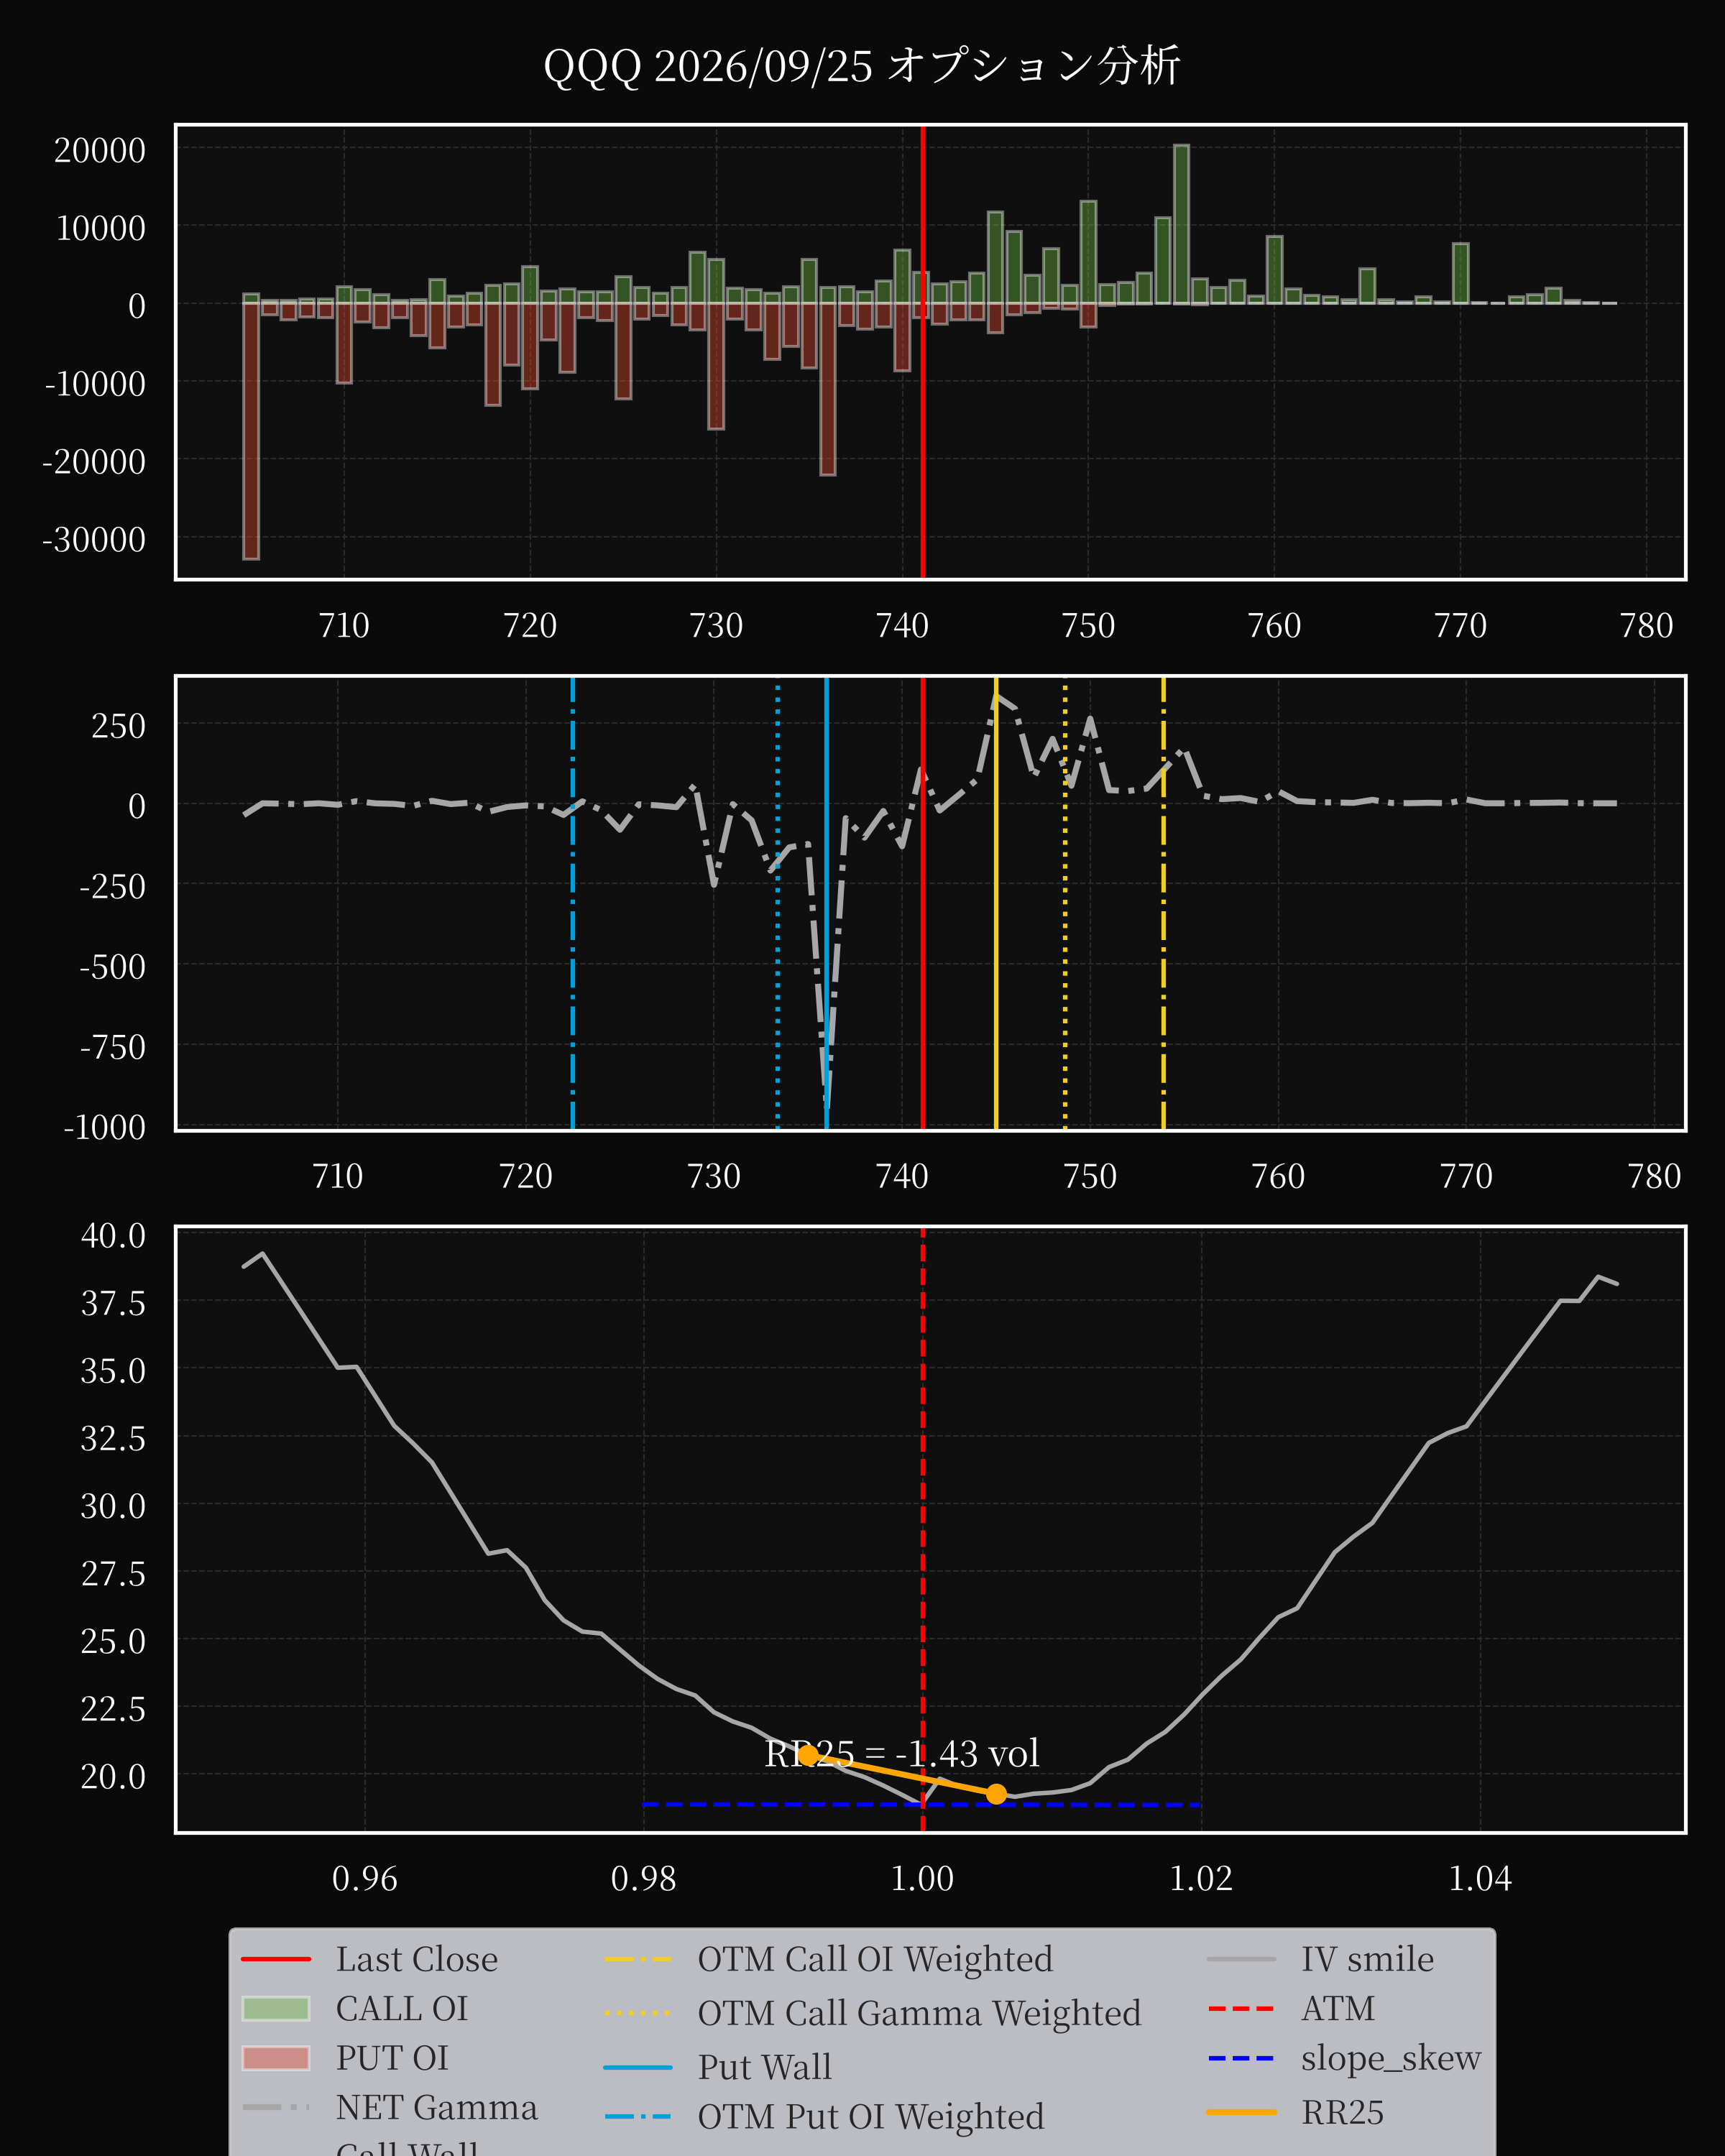Click the "25.0" y-axis label in the IV smile chart
Viewport: 1725px width, 2156px height.
(x=113, y=1642)
